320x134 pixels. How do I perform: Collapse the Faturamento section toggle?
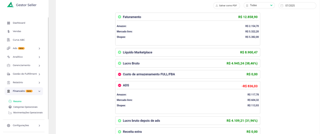click(120, 17)
